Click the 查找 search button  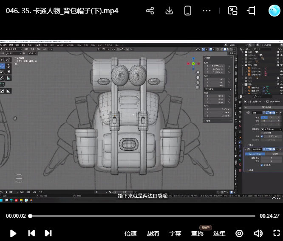click(x=197, y=233)
